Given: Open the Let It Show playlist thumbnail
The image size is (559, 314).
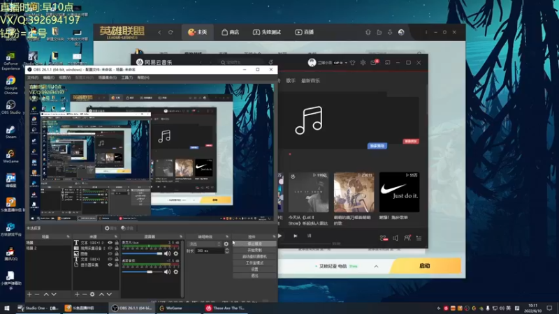Looking at the screenshot, I should 308,193.
